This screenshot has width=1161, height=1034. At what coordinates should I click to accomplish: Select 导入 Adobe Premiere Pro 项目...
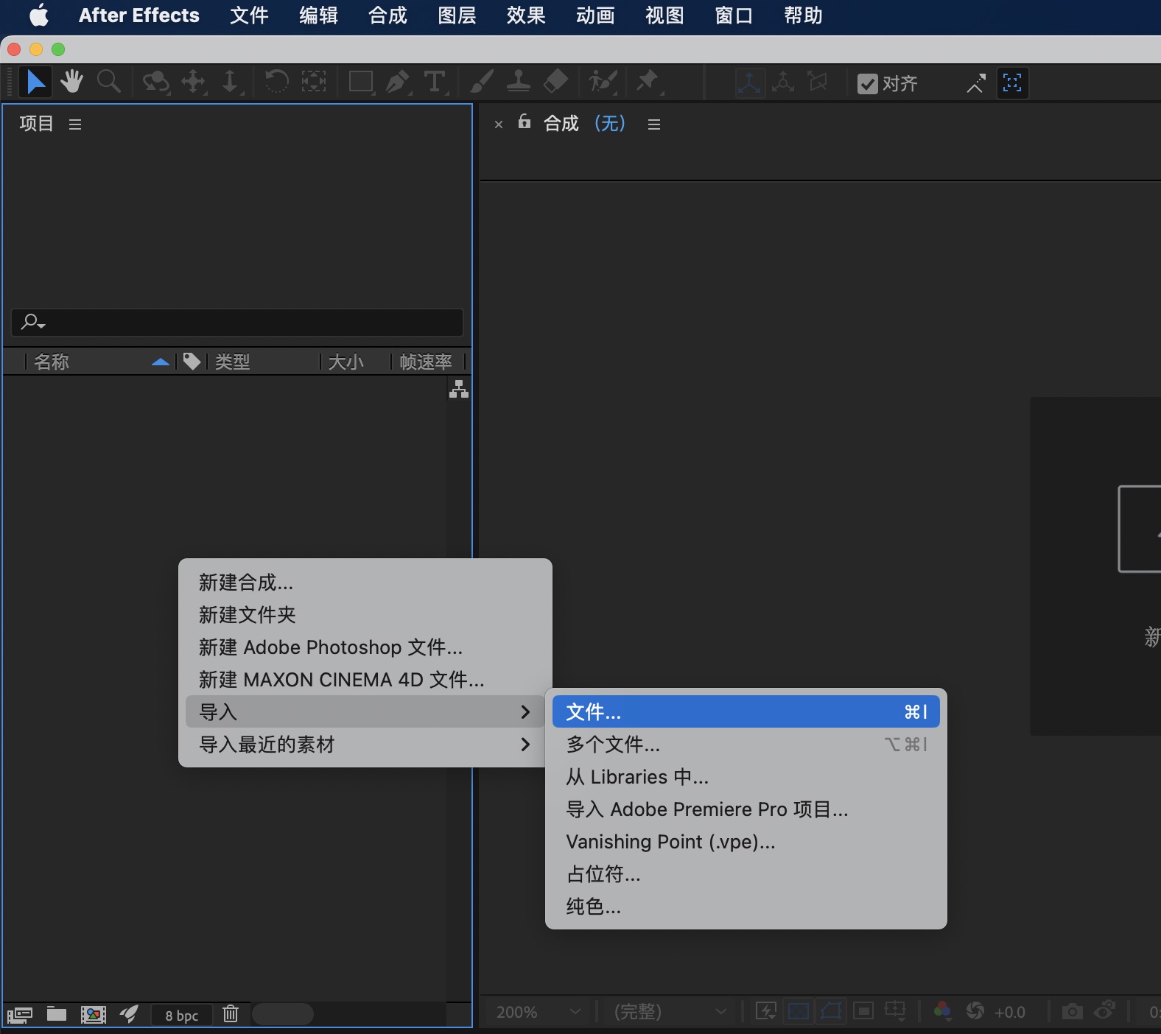pos(746,809)
